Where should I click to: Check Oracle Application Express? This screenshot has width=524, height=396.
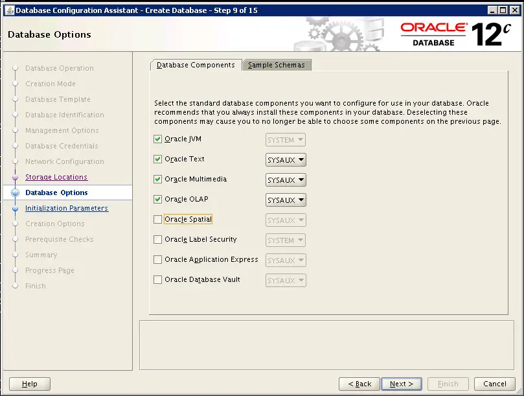pyautogui.click(x=157, y=259)
